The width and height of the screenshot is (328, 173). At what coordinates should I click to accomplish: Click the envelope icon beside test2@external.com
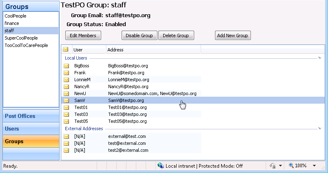[66, 150]
